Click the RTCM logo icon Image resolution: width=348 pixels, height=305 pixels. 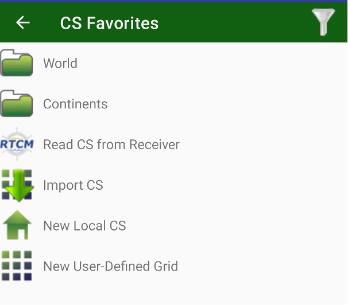[17, 144]
